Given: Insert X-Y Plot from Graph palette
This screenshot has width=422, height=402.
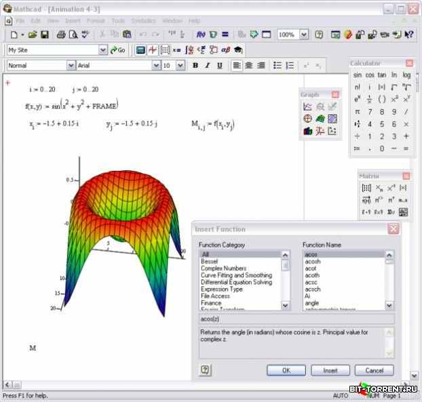Looking at the screenshot, I should tap(307, 106).
